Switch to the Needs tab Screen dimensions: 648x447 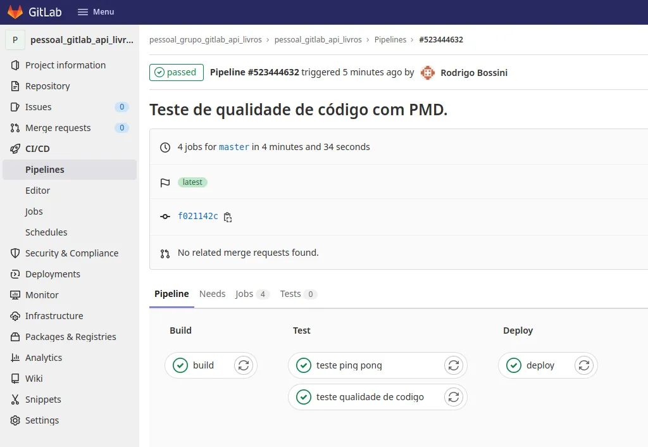click(x=213, y=294)
